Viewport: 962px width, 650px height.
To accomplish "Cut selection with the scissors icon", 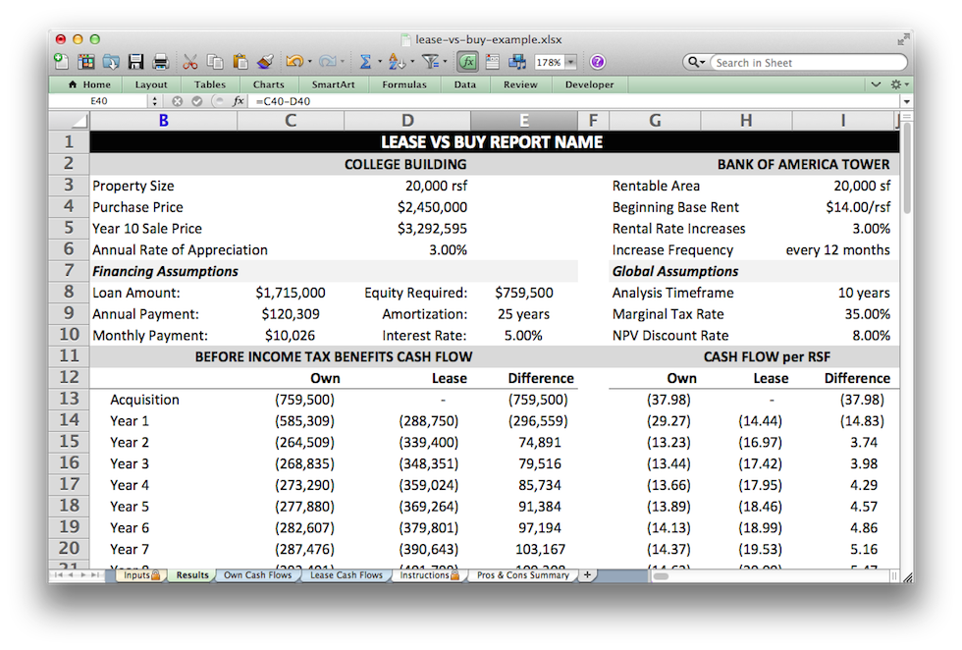I will 190,61.
